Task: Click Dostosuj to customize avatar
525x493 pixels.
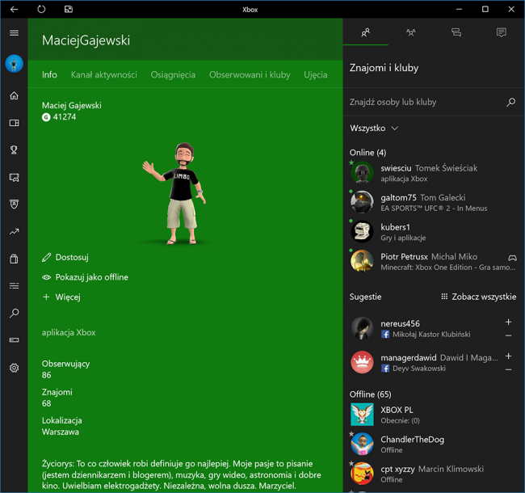Action: [65, 257]
